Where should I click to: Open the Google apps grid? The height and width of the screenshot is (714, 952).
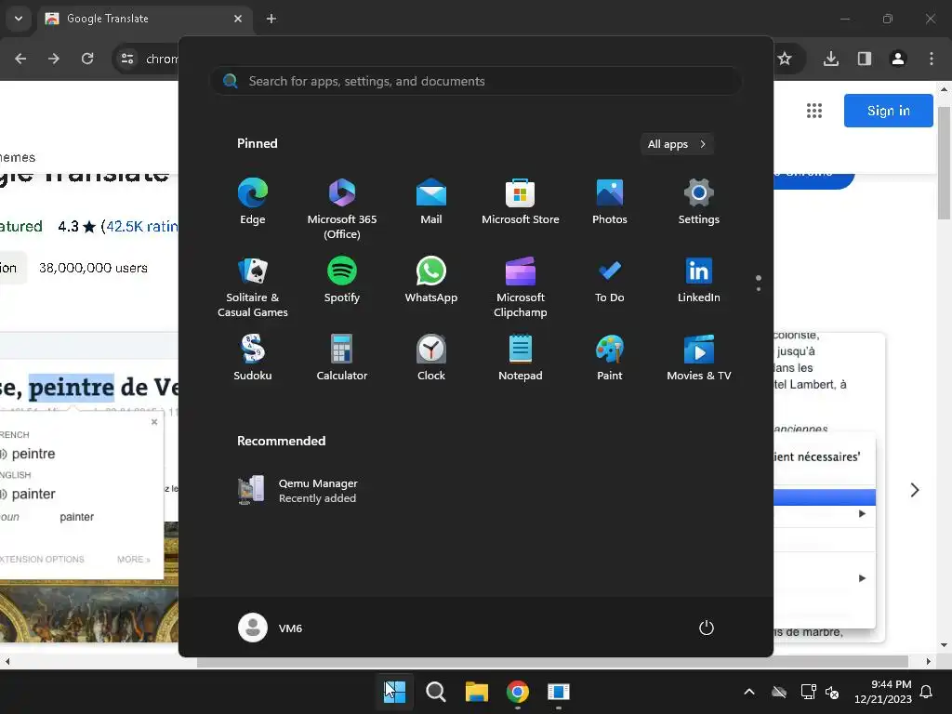click(814, 111)
